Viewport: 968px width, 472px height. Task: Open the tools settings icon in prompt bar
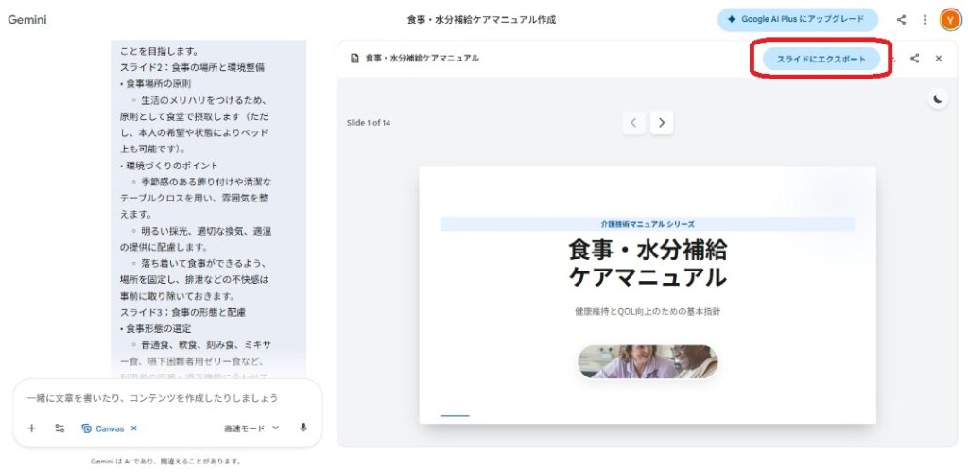(60, 428)
